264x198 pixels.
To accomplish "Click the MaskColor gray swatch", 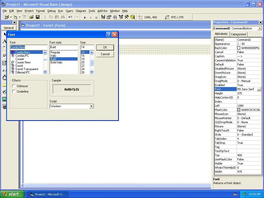I will pyautogui.click(x=239, y=110).
